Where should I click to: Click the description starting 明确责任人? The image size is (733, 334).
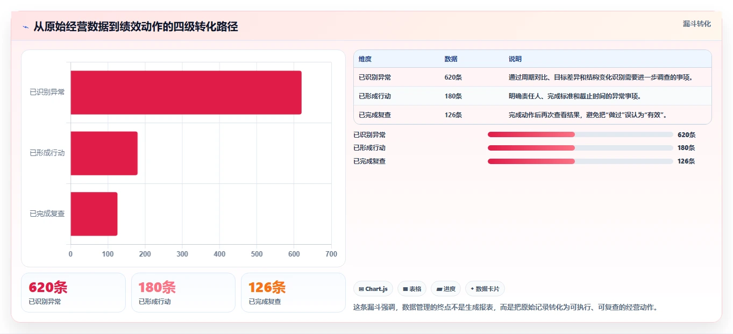point(575,96)
